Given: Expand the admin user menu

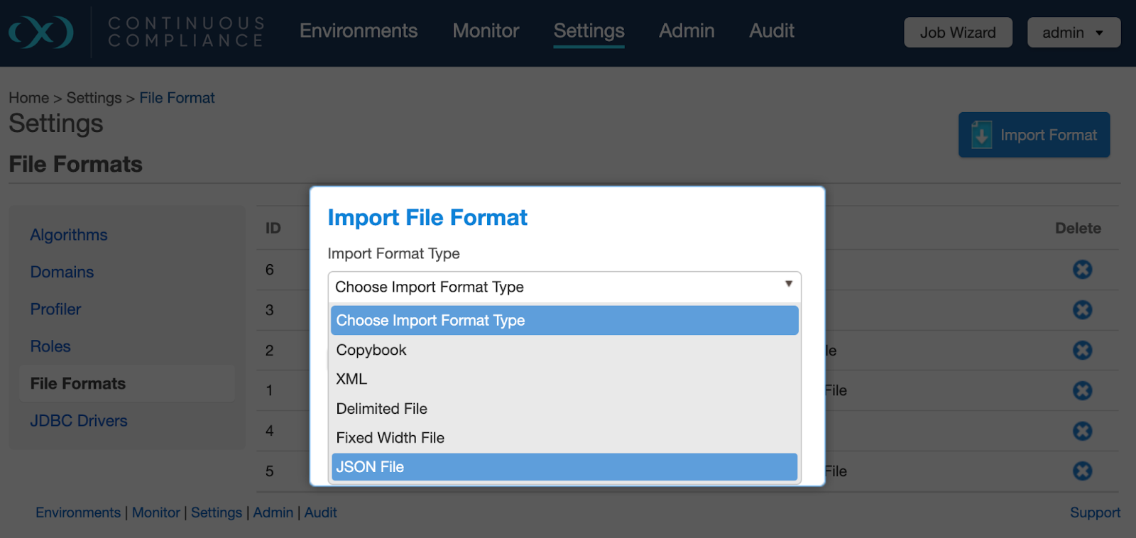Looking at the screenshot, I should (1073, 33).
